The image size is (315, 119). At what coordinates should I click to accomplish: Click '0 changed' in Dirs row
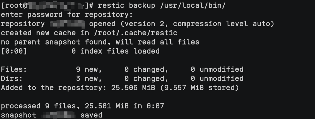pos(146,79)
